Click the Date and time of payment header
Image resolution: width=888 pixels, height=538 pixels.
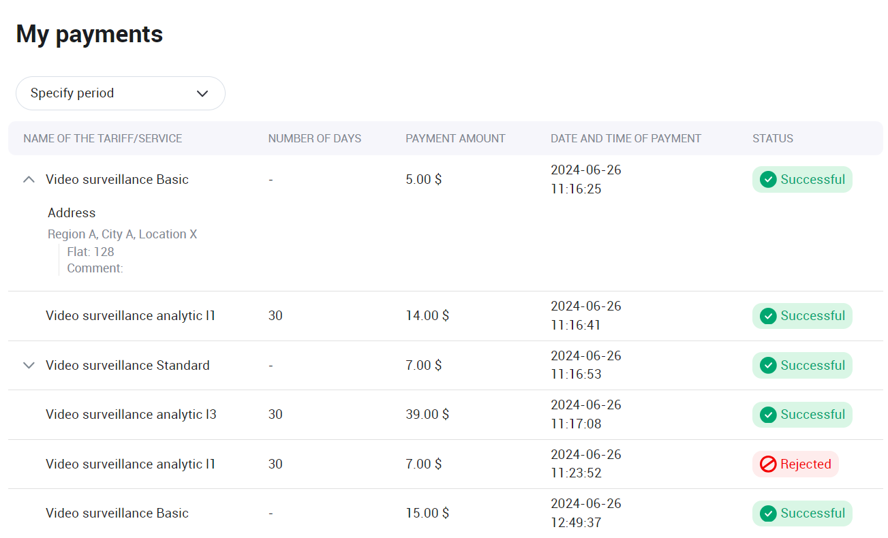pyautogui.click(x=626, y=139)
